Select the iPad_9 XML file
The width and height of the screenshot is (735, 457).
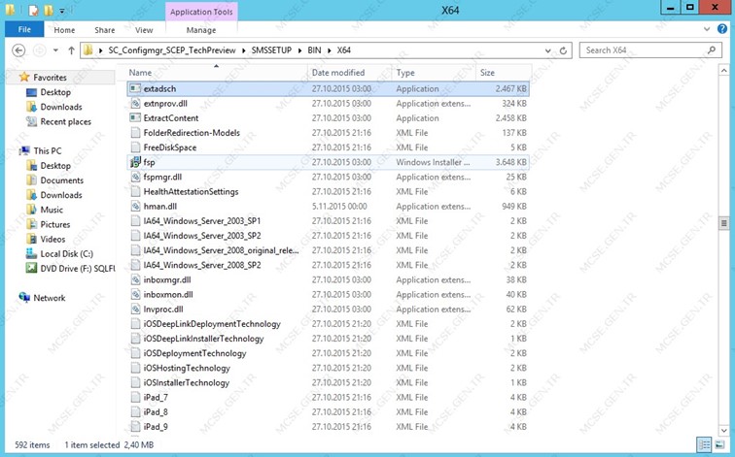point(156,427)
